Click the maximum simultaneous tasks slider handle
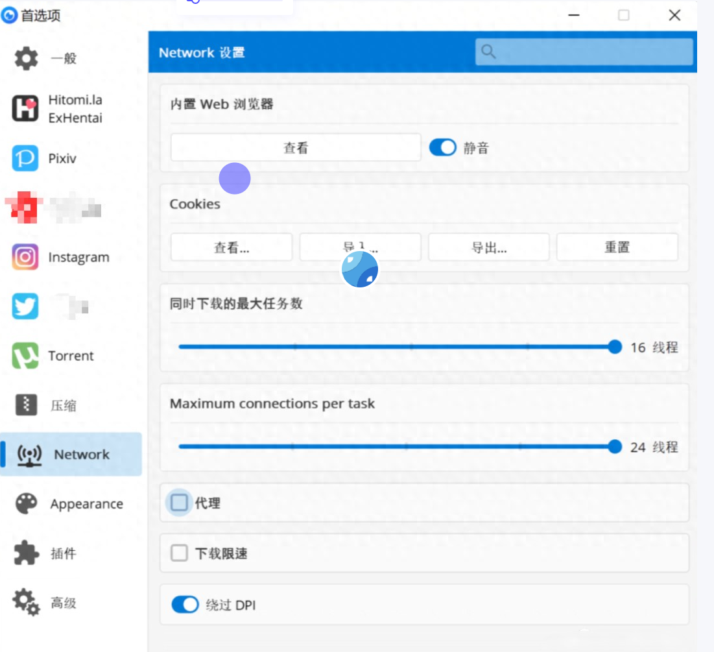 point(615,347)
